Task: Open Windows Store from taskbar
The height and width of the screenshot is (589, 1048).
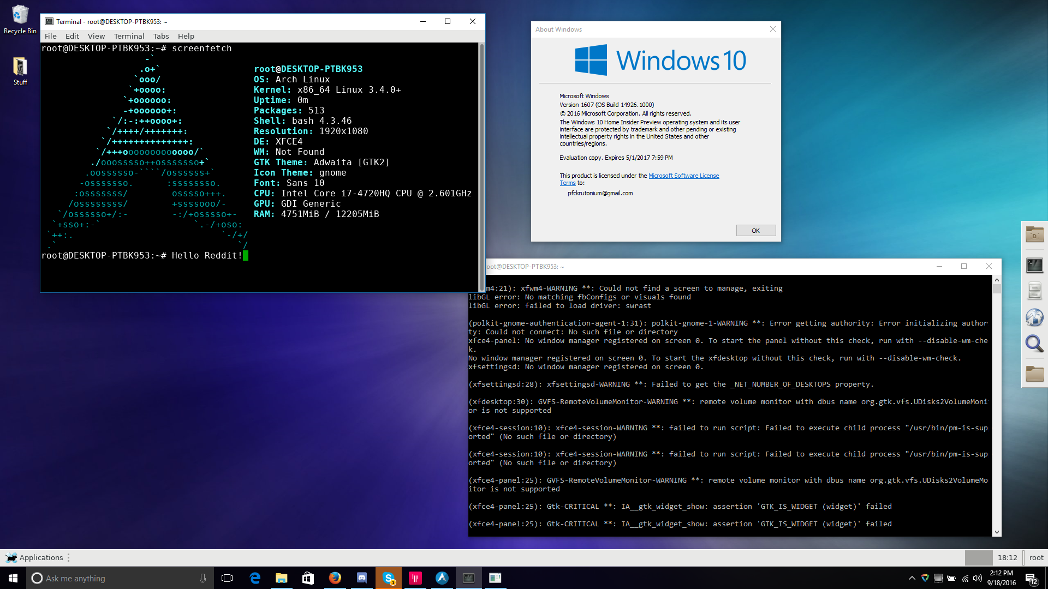Action: [x=308, y=578]
